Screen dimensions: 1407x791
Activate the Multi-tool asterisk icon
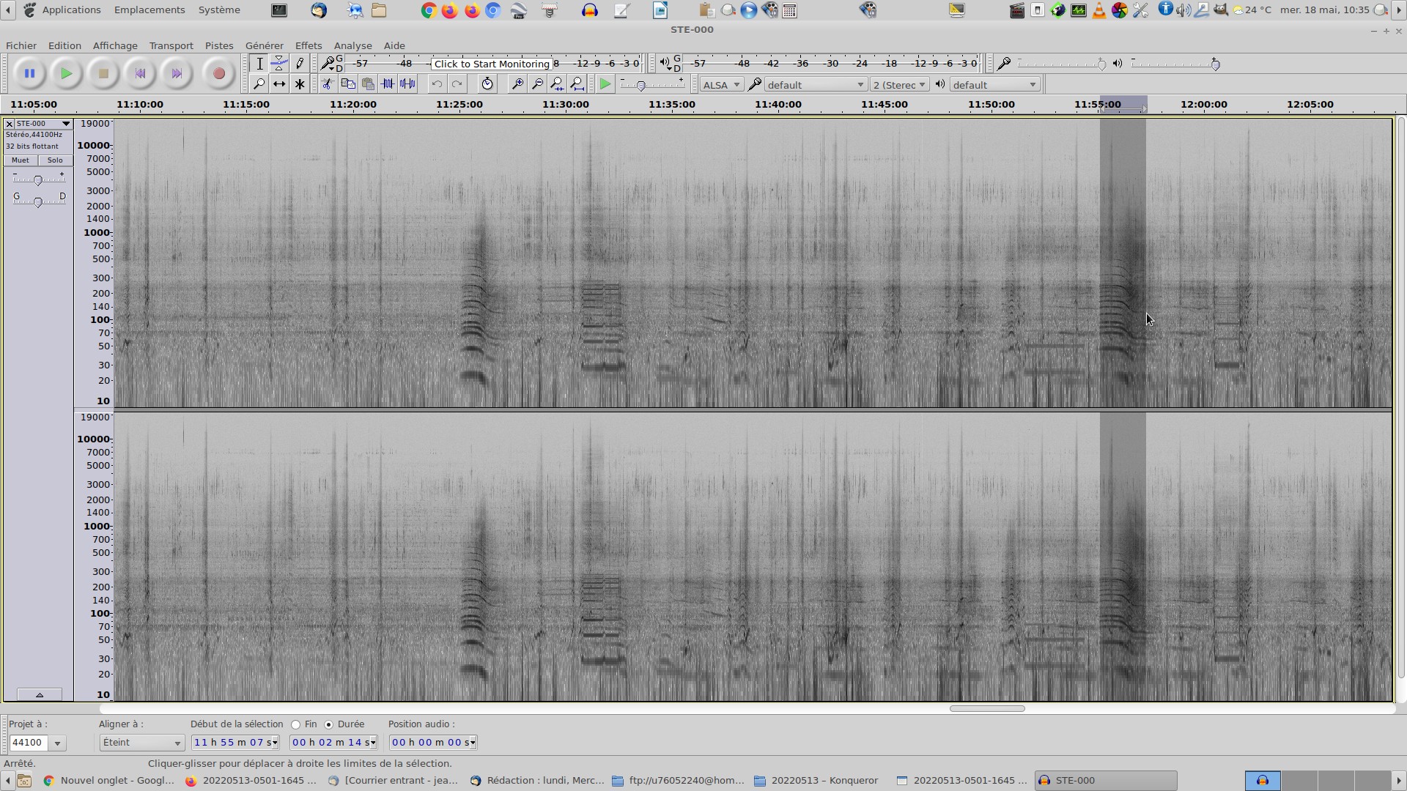300,84
